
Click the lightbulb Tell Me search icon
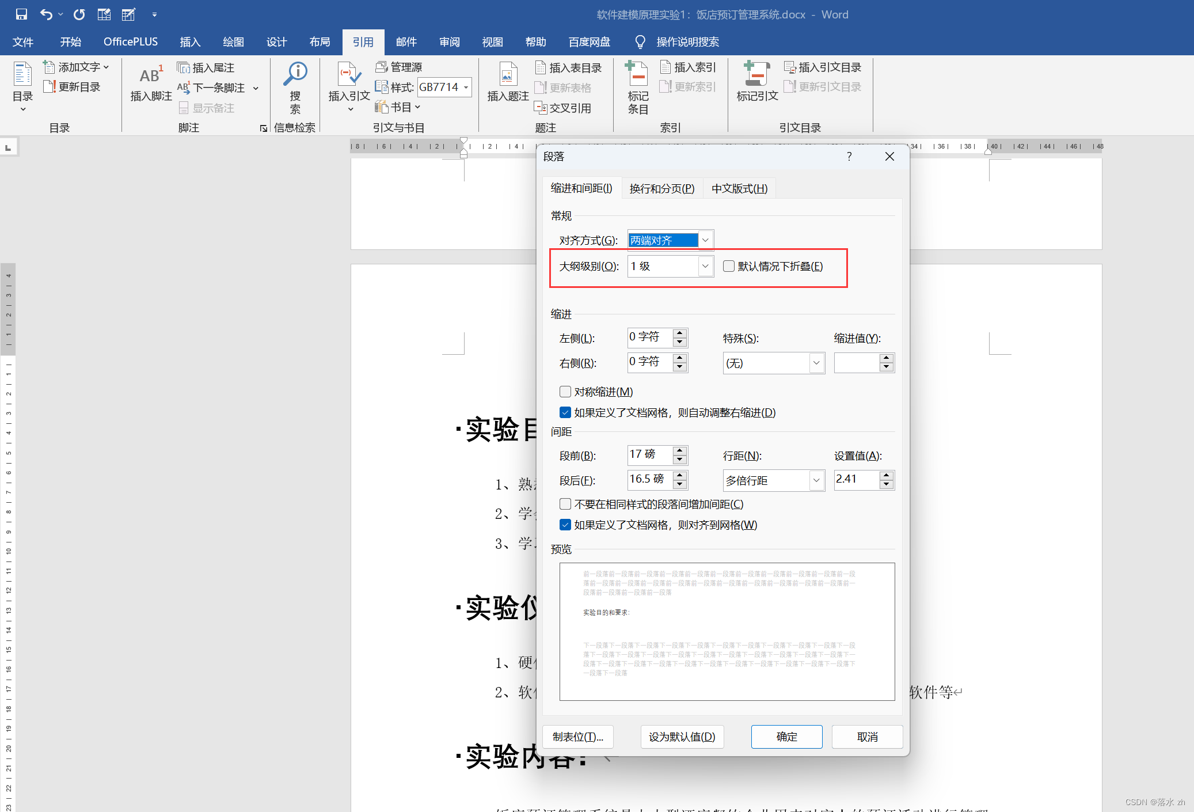640,41
